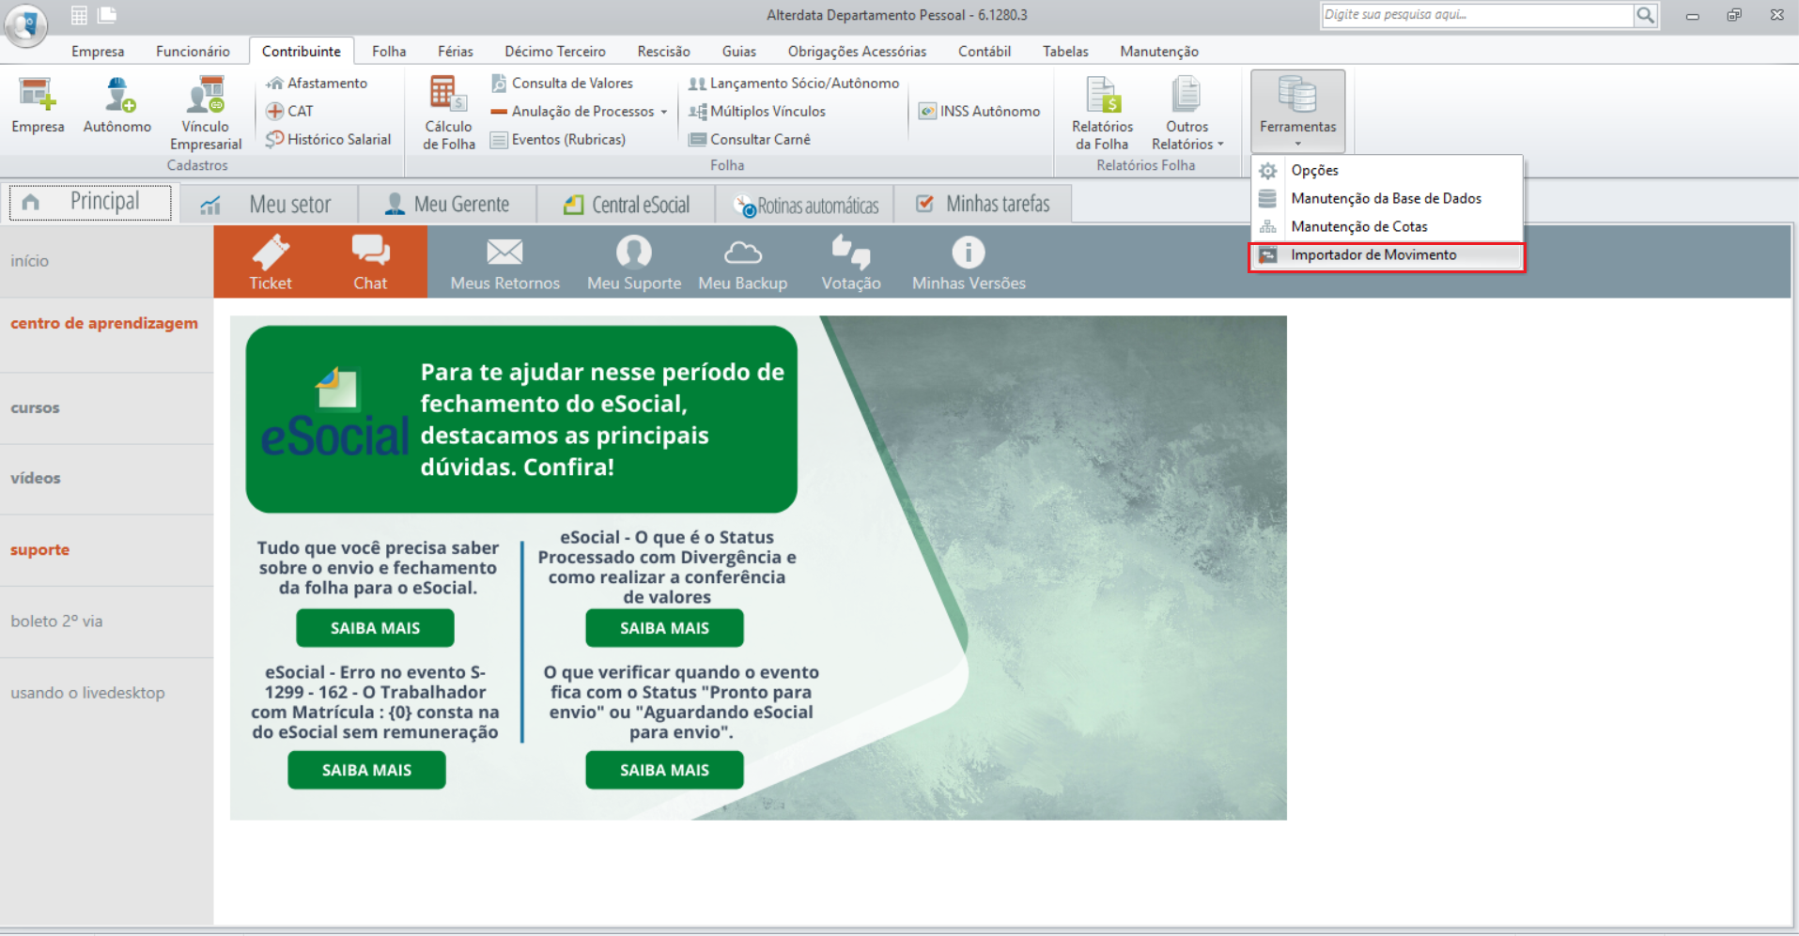
Task: Open Consultar Carnê
Action: coord(750,139)
